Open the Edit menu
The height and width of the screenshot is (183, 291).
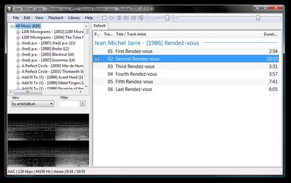27,18
